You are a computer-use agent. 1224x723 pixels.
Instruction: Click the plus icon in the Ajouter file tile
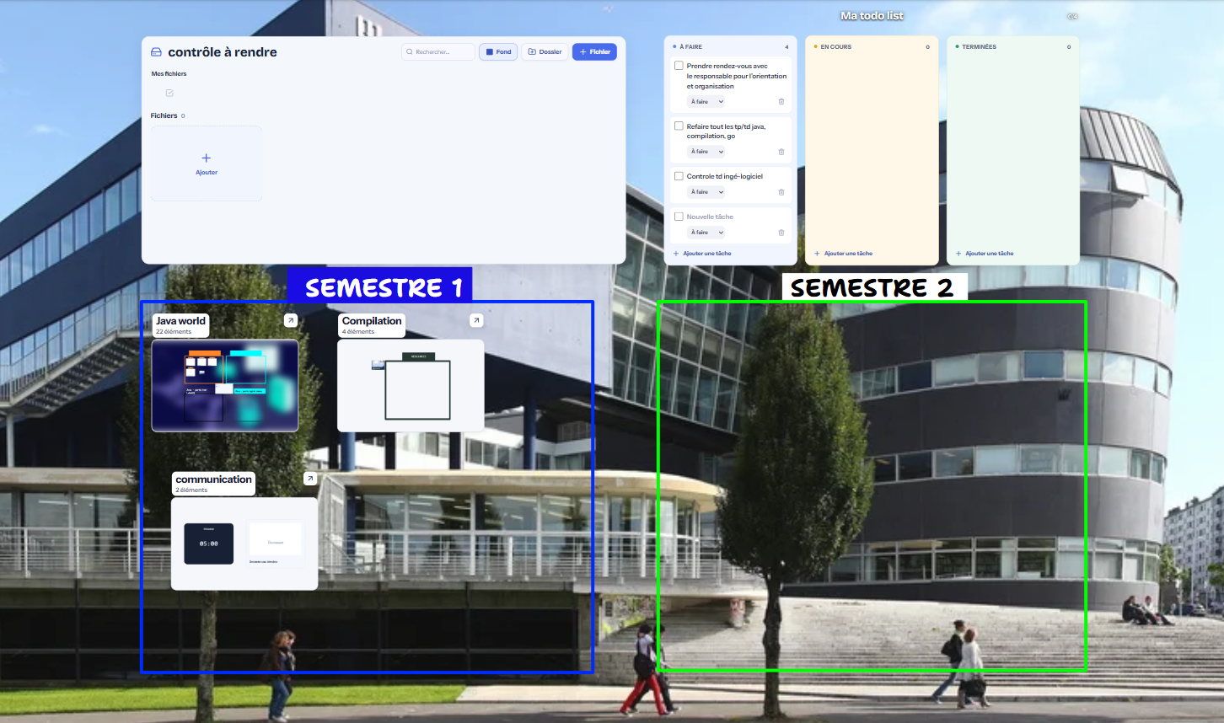coord(207,158)
